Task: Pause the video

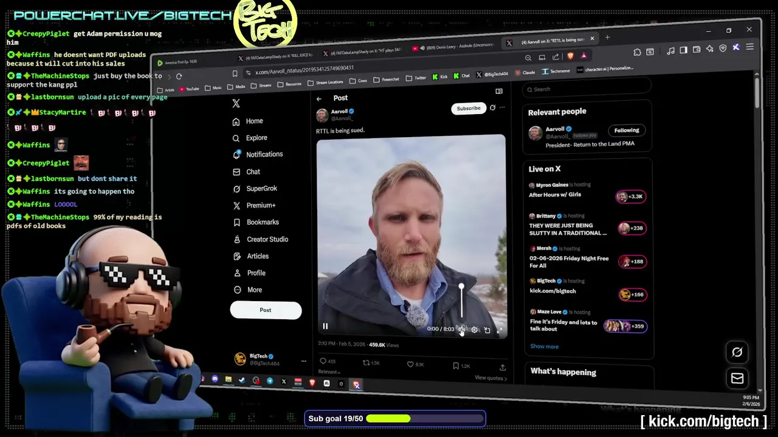Action: point(325,327)
